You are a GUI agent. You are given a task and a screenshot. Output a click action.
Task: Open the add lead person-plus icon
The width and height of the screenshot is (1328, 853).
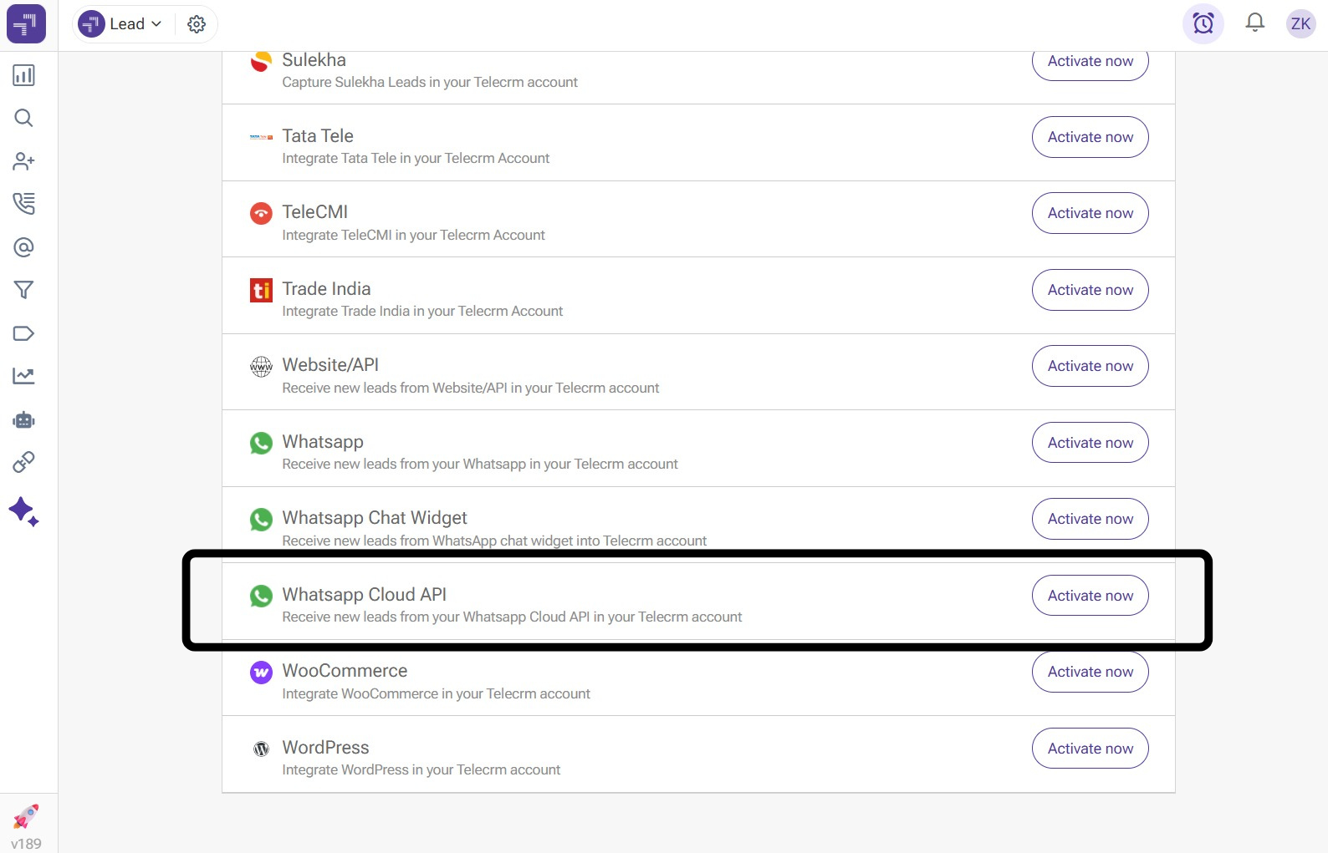(x=23, y=161)
